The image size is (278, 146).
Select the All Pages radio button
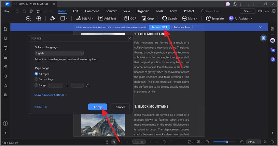(x=36, y=74)
